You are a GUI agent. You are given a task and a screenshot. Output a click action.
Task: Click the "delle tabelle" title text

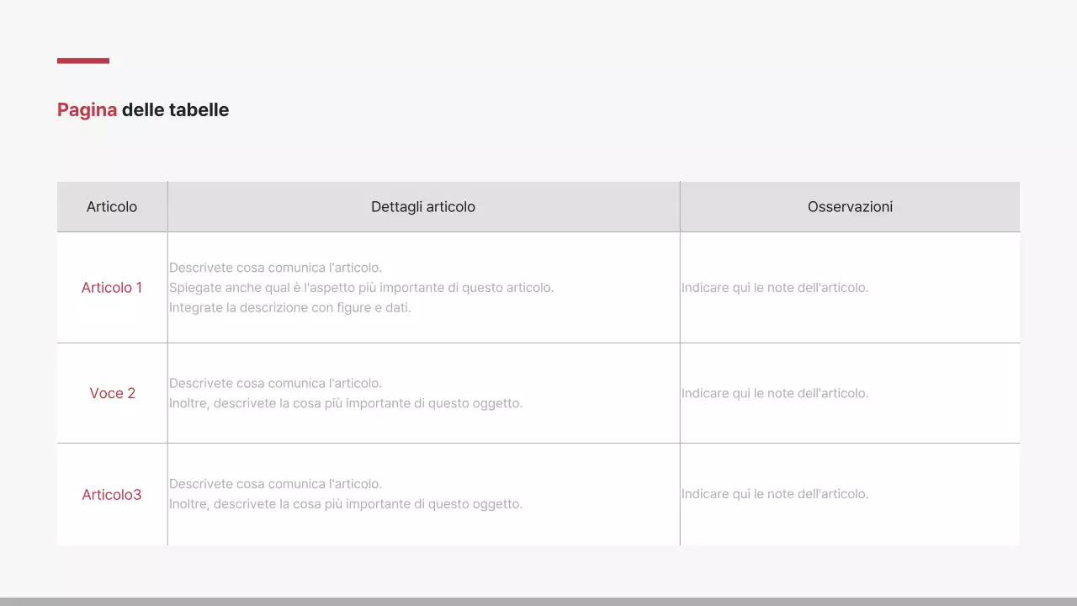[175, 109]
